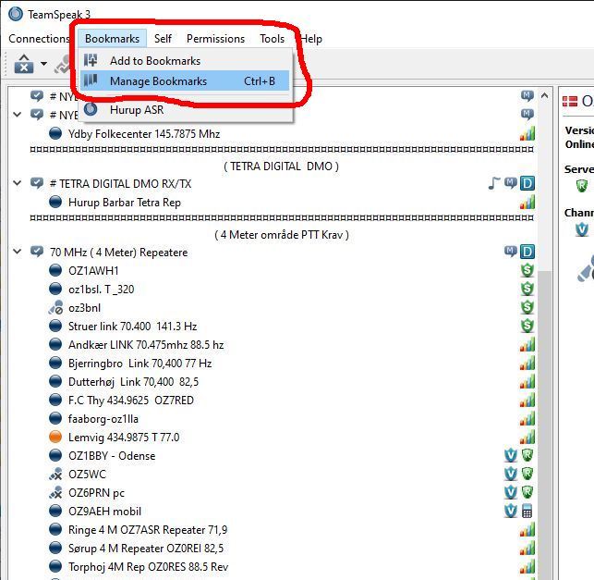Connect to Hurup ASR bookmark
Viewport: 594px width, 580px height.
(185, 110)
